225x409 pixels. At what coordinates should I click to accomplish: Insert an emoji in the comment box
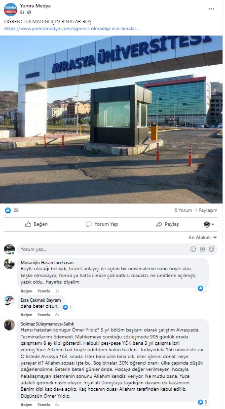pos(193,249)
